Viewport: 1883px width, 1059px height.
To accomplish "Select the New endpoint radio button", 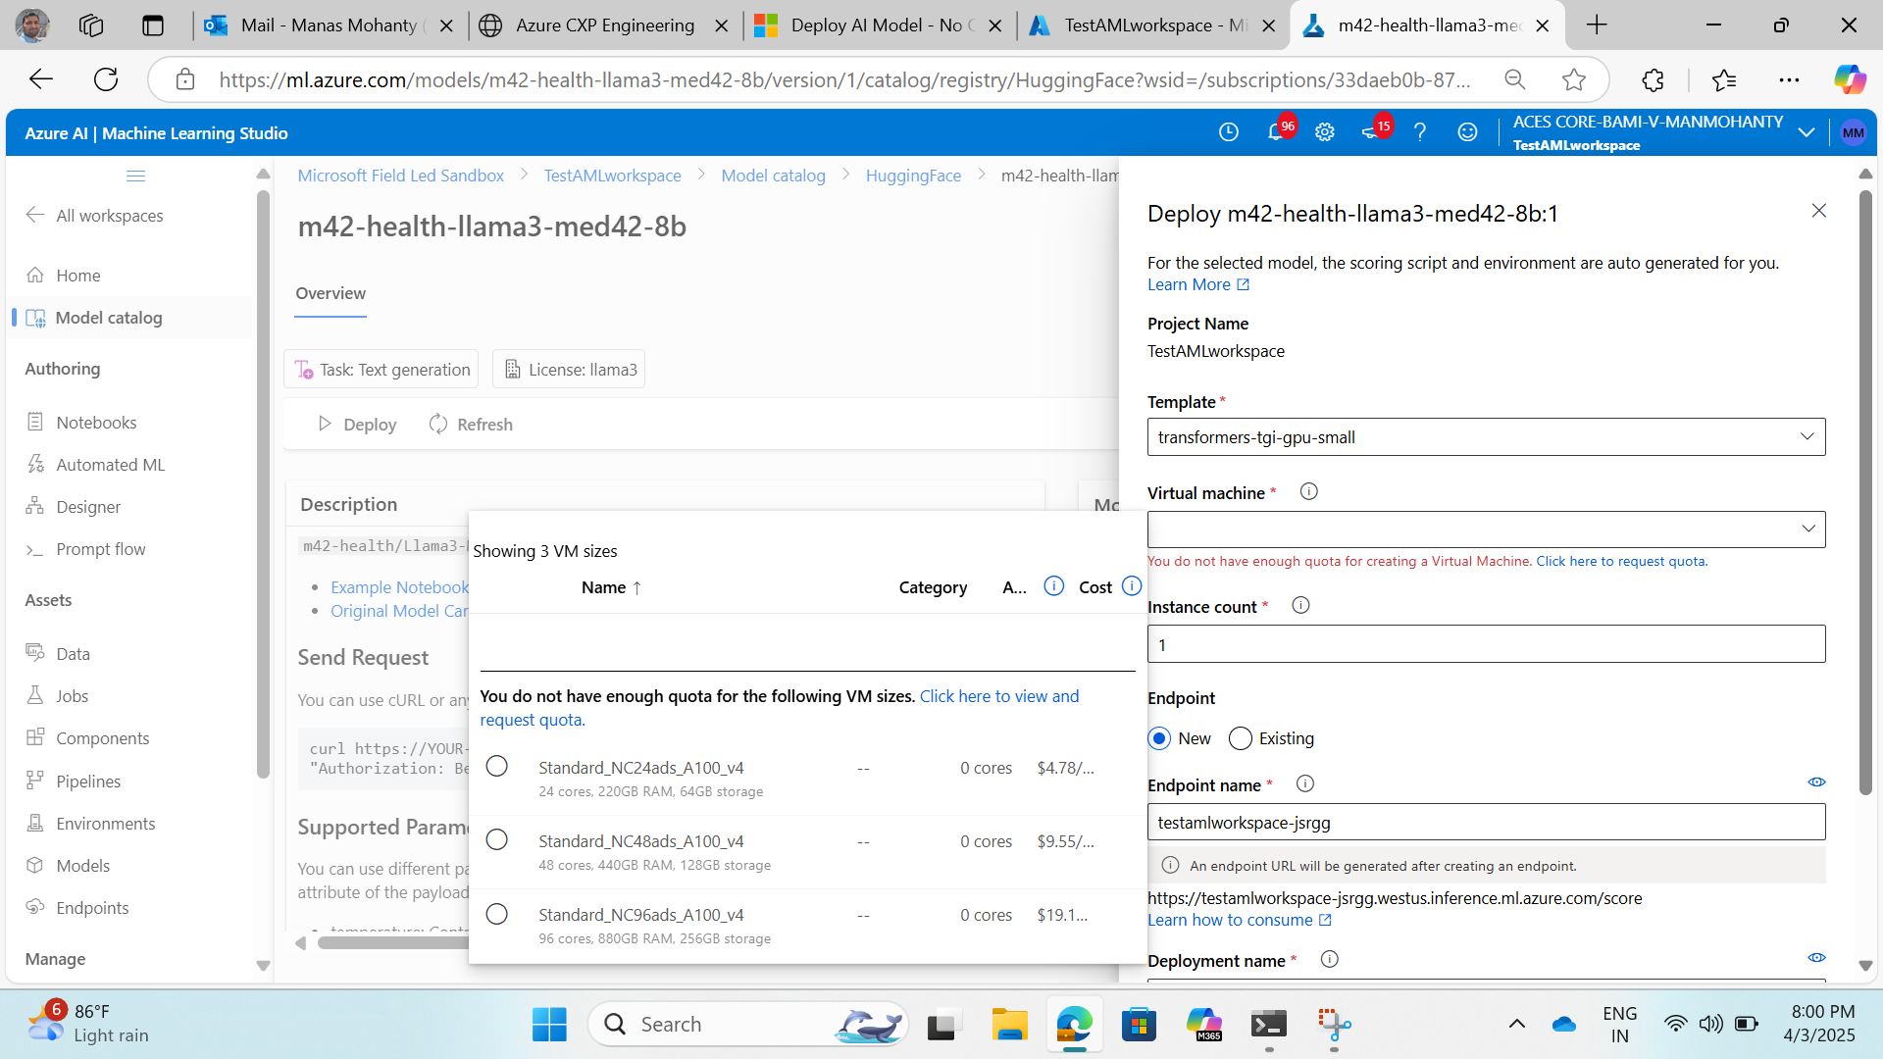I will pyautogui.click(x=1159, y=738).
